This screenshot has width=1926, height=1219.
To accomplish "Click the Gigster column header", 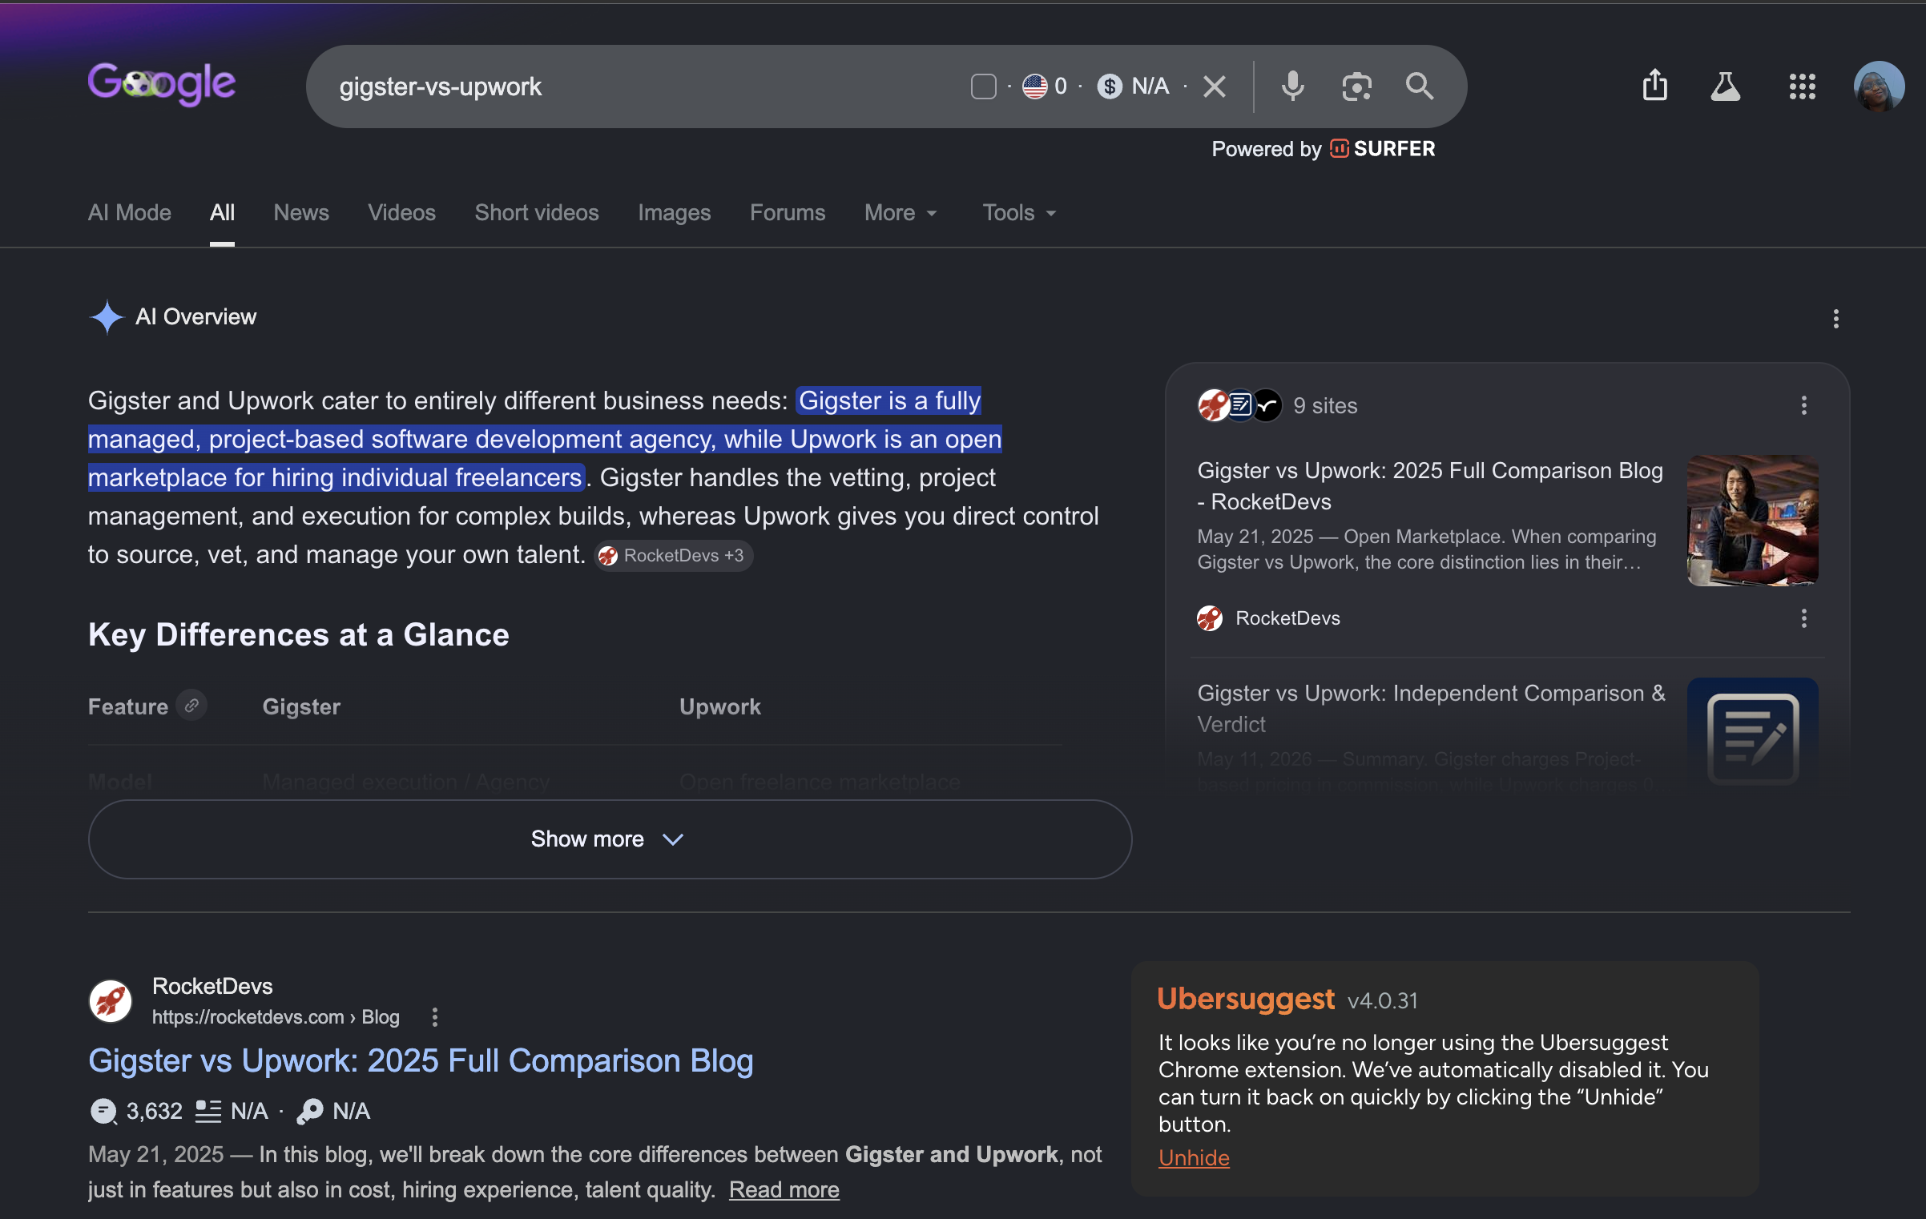I will coord(301,706).
